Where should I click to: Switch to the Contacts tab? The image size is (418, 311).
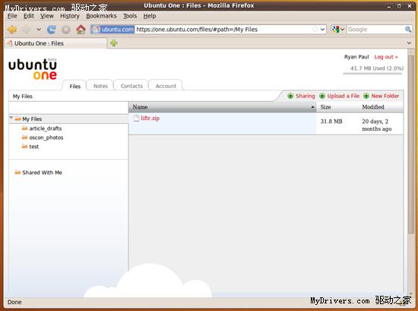[x=131, y=86]
